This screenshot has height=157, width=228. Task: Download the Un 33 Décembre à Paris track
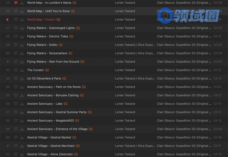click(x=22, y=78)
